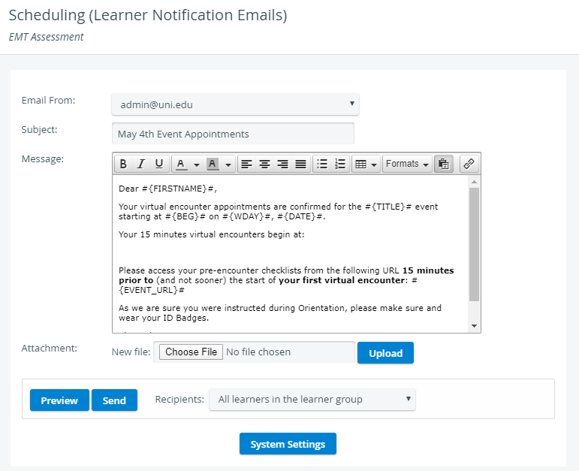This screenshot has width=579, height=471.
Task: Align message text to the right
Action: [282, 164]
